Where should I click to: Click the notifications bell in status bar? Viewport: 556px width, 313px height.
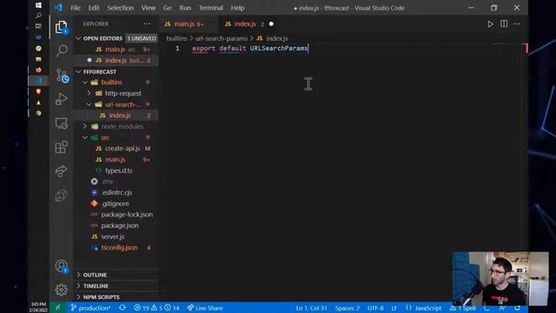tap(517, 308)
